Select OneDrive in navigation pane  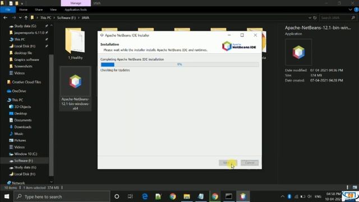(19, 91)
